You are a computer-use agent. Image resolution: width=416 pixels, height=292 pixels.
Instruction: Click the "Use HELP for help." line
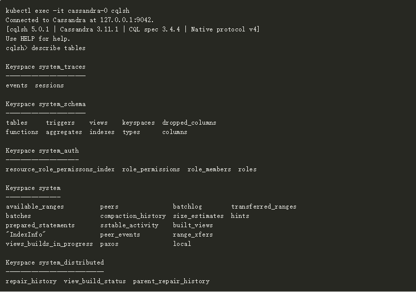pyautogui.click(x=38, y=39)
